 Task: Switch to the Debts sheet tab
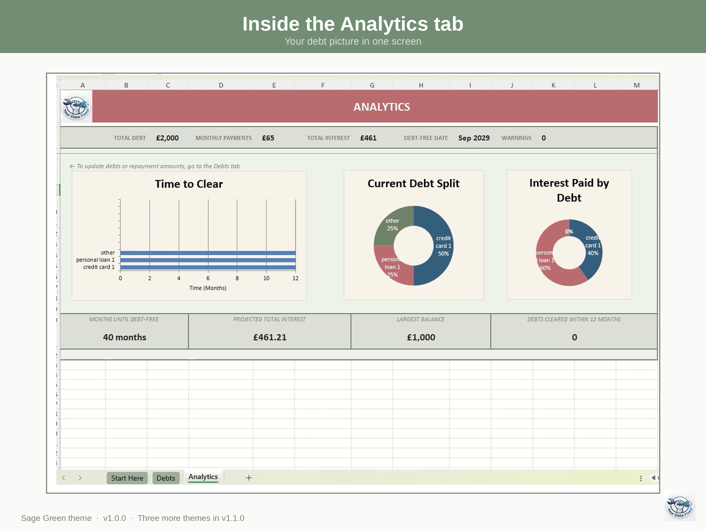coord(166,478)
